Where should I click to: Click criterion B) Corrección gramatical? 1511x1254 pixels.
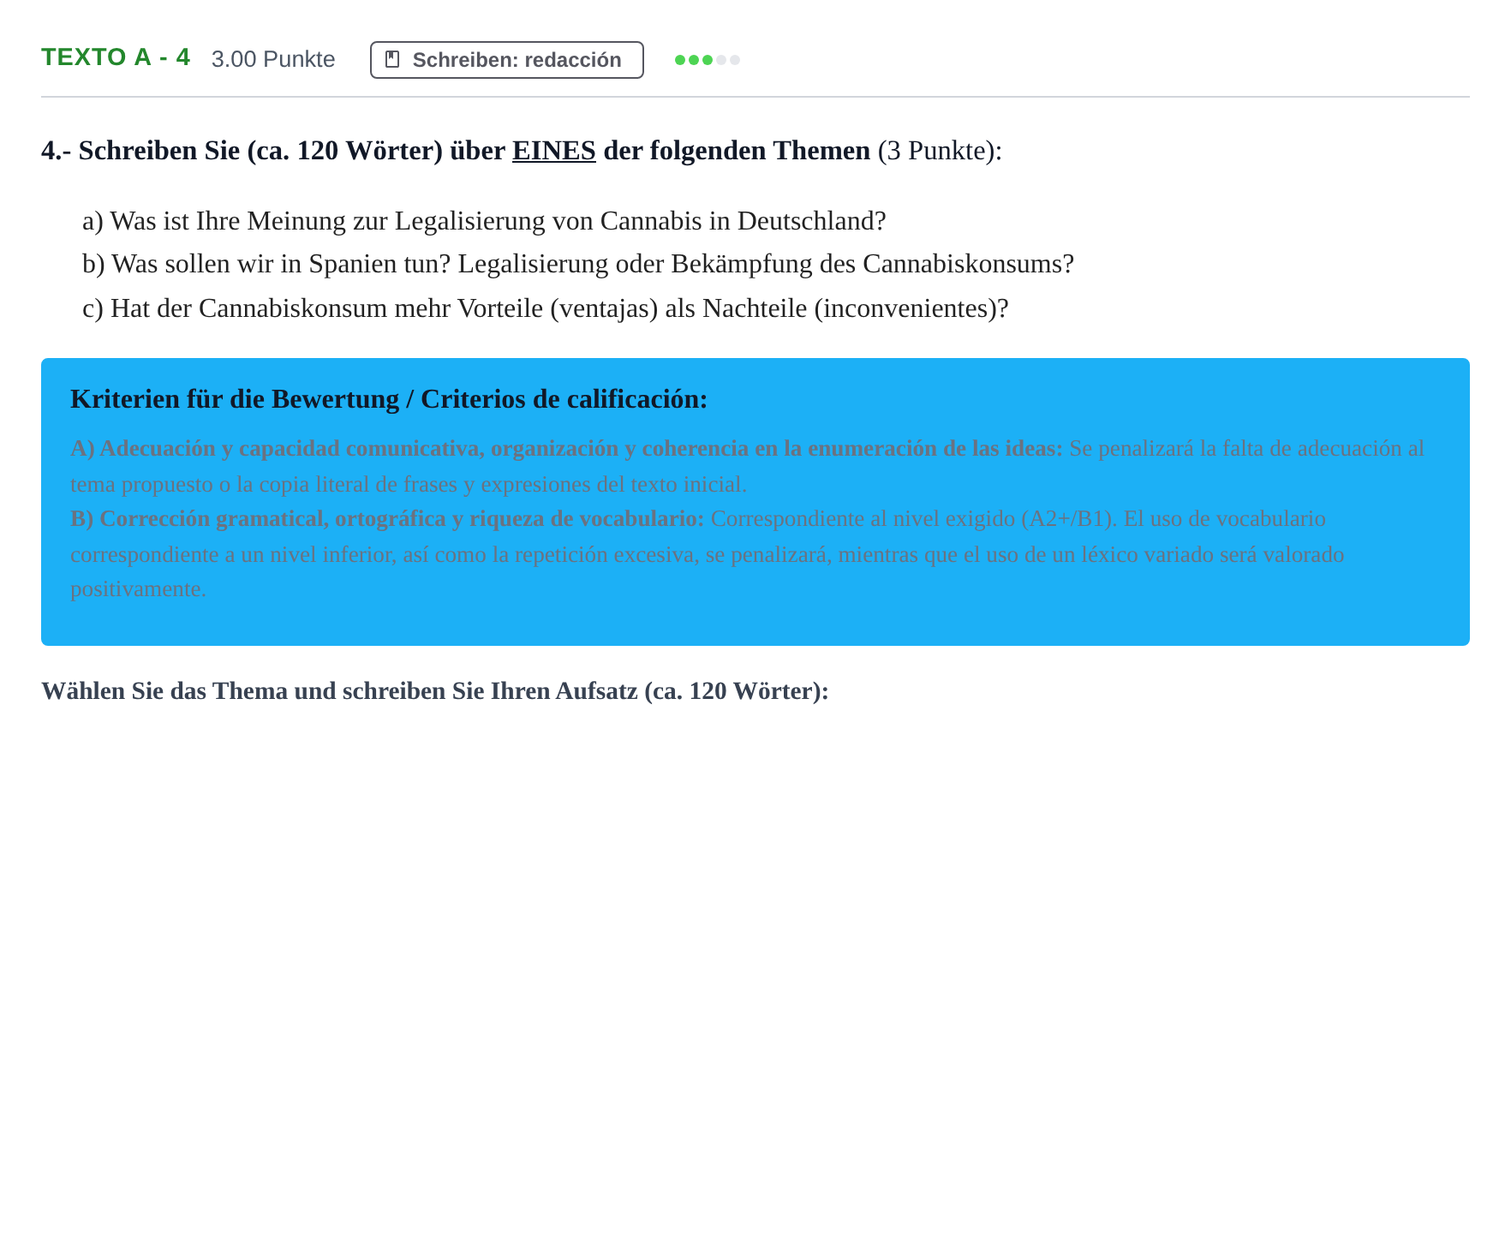pyautogui.click(x=708, y=553)
